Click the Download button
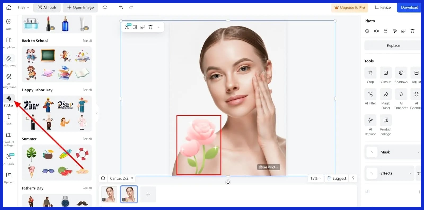 [409, 7]
